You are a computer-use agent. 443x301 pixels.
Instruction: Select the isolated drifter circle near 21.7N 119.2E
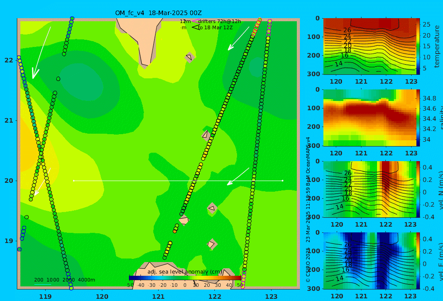point(58,79)
